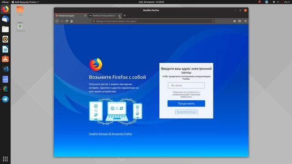The image size is (292, 164).
Task: Open the clock and calendar panel
Action: click(x=151, y=2)
